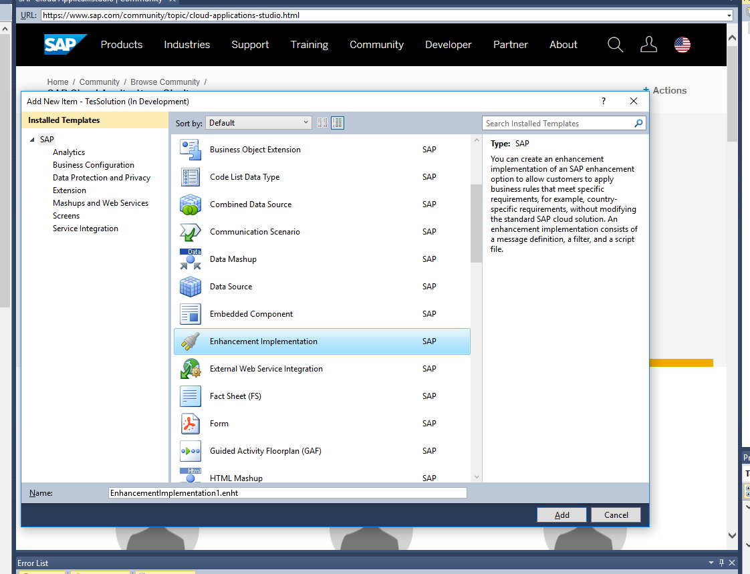Open the About menu

pyautogui.click(x=563, y=45)
